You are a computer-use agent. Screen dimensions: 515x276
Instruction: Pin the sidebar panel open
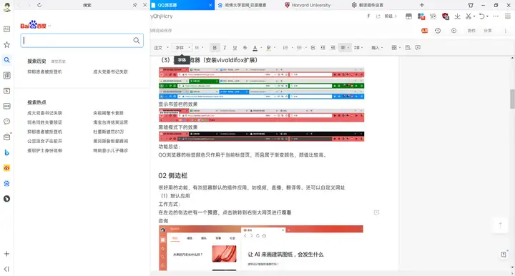pyautogui.click(x=134, y=5)
